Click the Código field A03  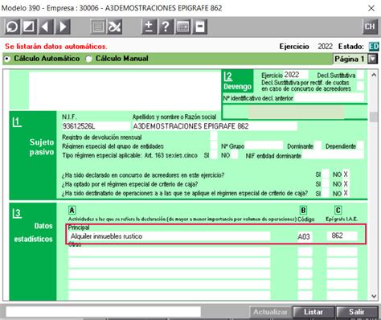pyautogui.click(x=305, y=236)
